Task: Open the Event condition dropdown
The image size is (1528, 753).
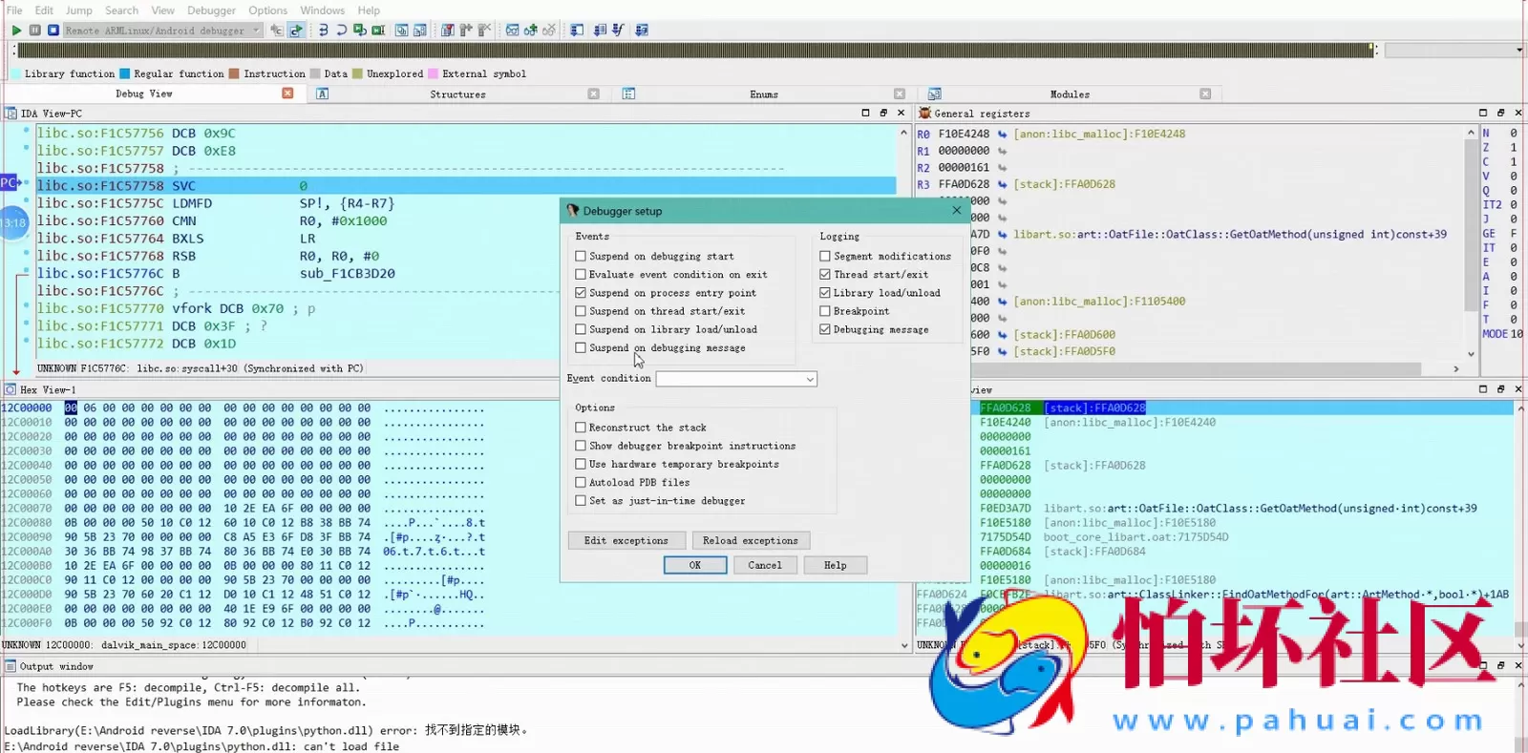Action: 810,379
